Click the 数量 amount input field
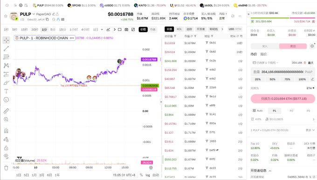The width and height of the screenshot is (317, 180). (283, 72)
